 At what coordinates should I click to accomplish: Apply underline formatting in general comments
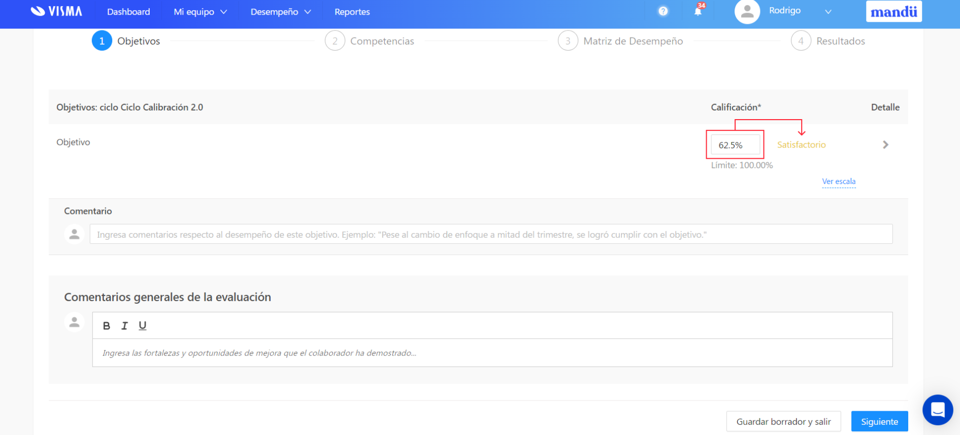tap(143, 325)
